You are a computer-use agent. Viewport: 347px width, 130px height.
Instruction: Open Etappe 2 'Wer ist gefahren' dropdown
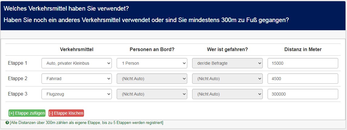(227, 79)
